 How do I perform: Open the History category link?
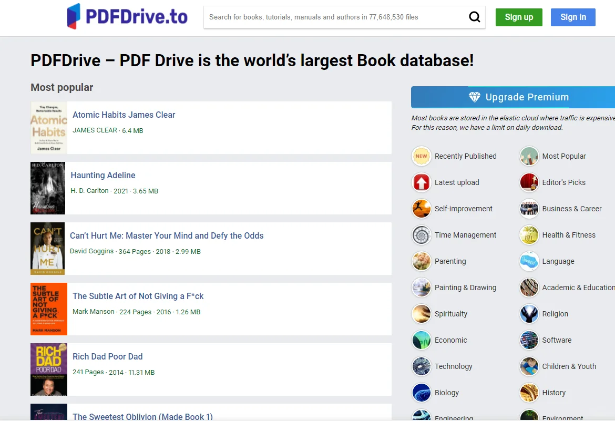[x=554, y=393]
